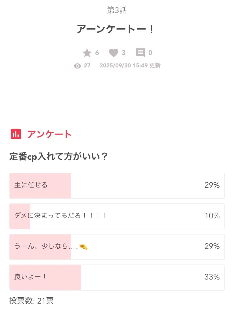Click the comment count number 0
This screenshot has width=234, height=322.
click(x=150, y=53)
